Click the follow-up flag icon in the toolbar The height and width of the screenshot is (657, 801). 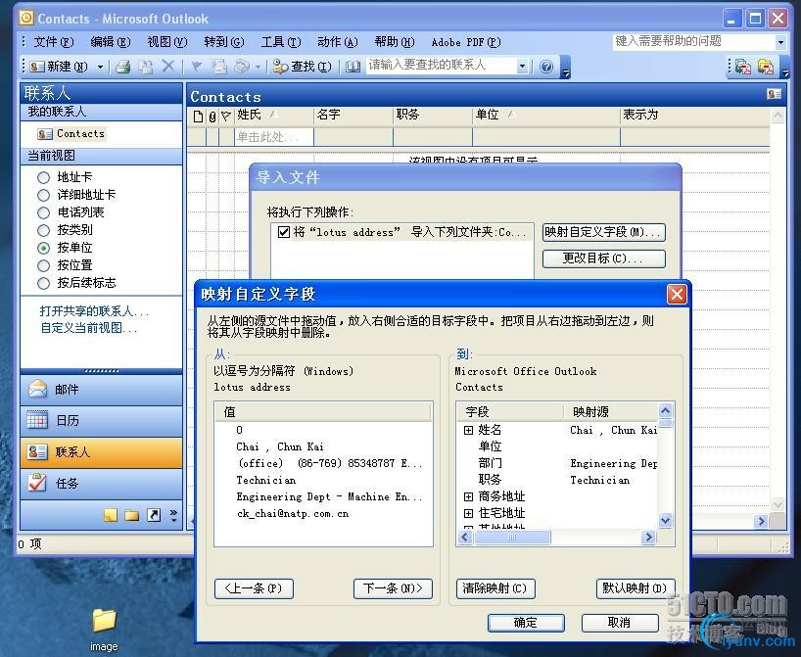(x=196, y=67)
